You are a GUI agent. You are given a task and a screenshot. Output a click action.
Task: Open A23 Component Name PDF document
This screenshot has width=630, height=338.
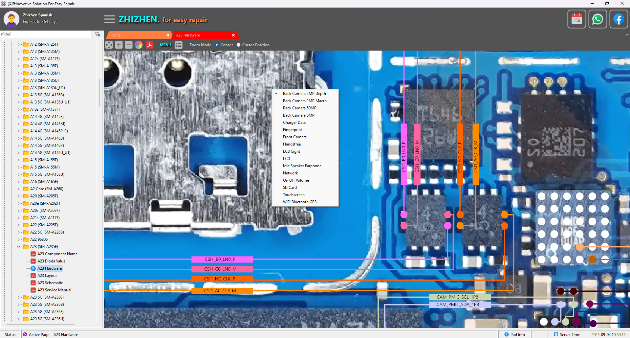click(57, 254)
